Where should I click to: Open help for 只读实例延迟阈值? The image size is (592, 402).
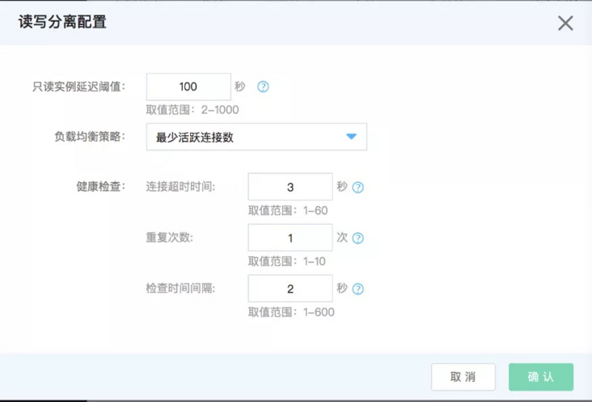(x=263, y=87)
